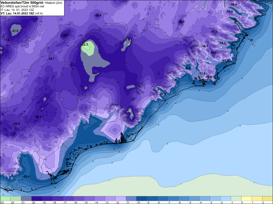
Task: Click the -15.6 temperature label
Action: (x=7, y=40)
